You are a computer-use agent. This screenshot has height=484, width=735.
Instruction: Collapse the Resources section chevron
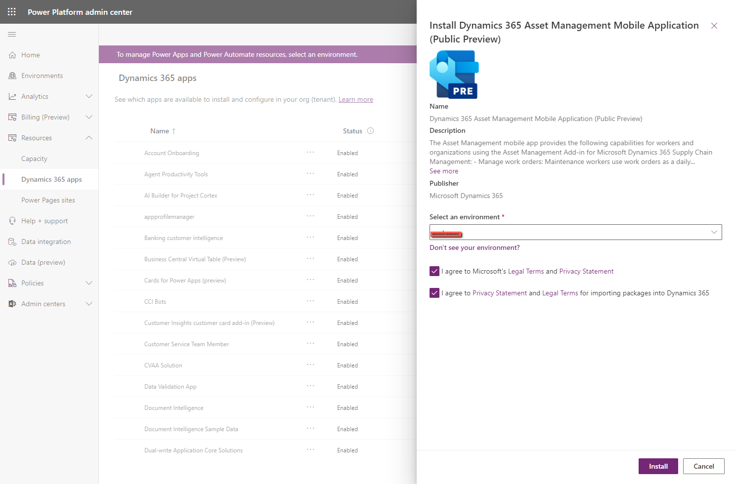point(89,138)
